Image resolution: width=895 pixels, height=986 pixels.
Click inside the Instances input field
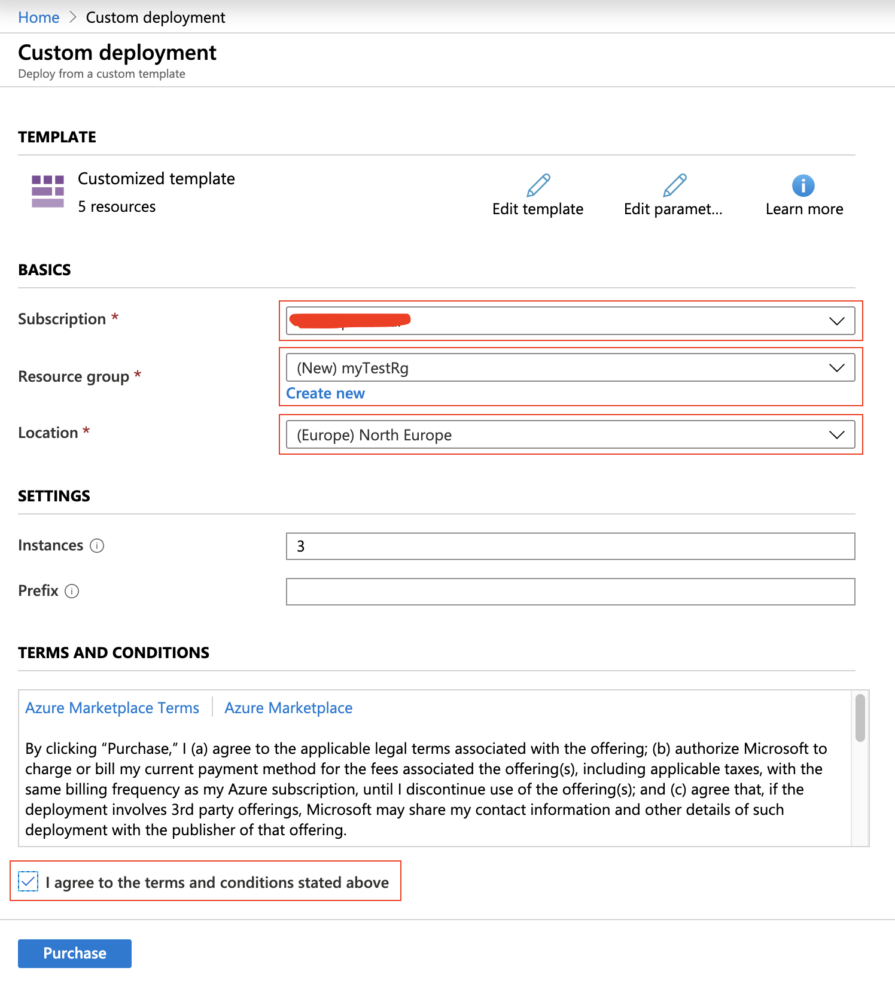571,546
